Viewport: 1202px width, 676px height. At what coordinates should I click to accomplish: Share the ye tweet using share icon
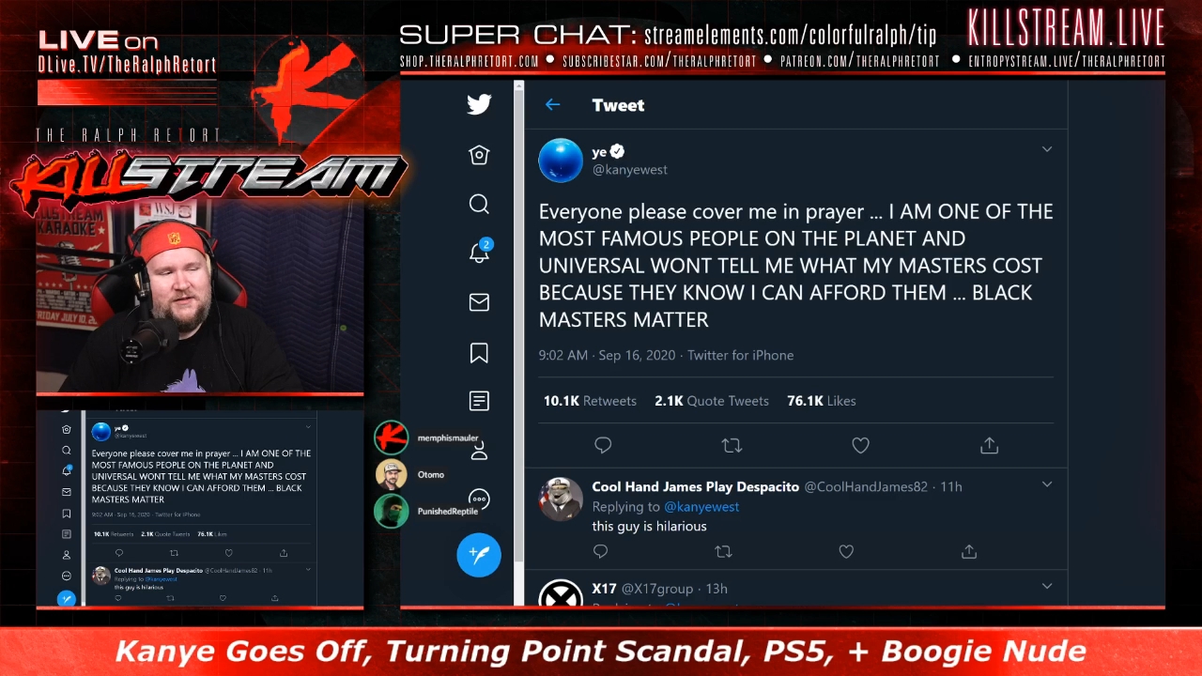pyautogui.click(x=989, y=446)
